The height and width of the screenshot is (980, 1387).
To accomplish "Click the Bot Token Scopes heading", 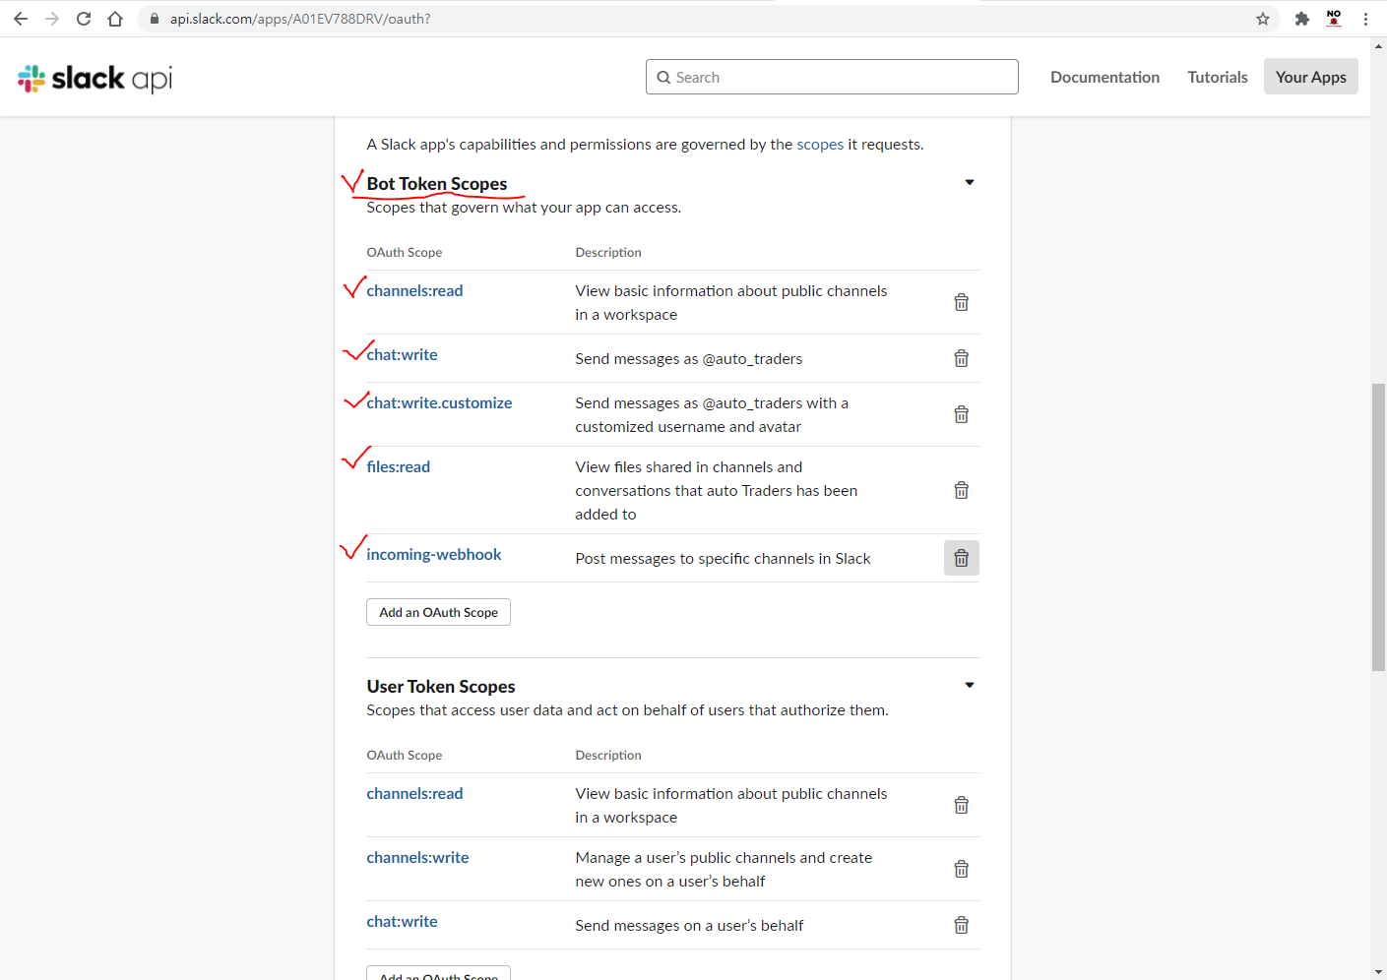I will (437, 183).
